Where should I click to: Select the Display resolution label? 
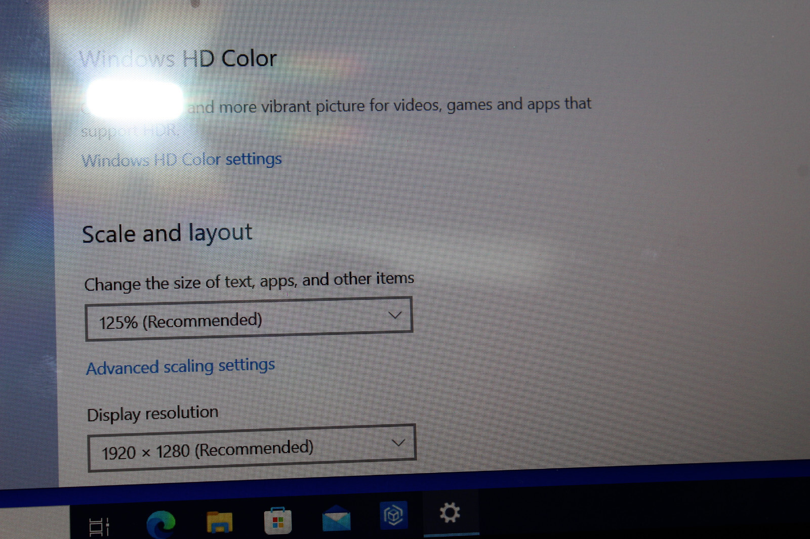[153, 413]
